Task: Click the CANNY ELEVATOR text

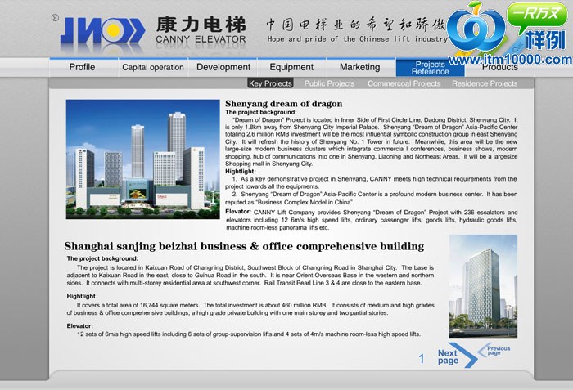Action: click(x=201, y=39)
